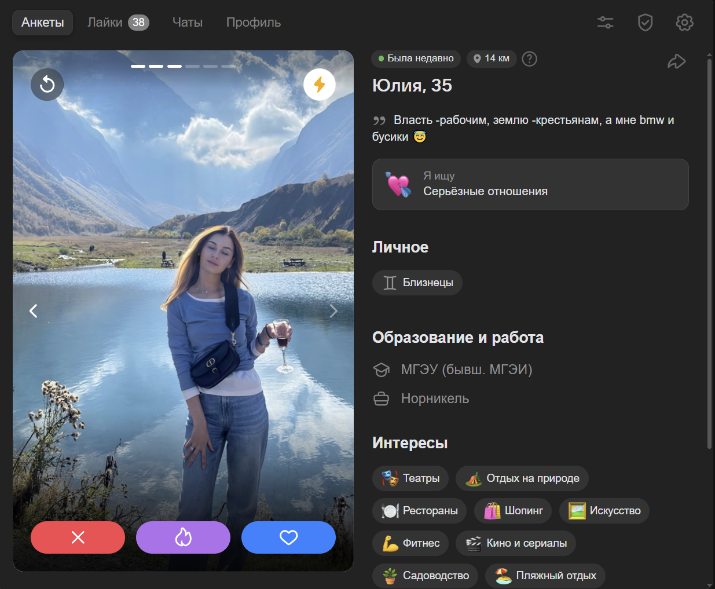Click the scrollbar down arrow
The width and height of the screenshot is (715, 589).
709,584
